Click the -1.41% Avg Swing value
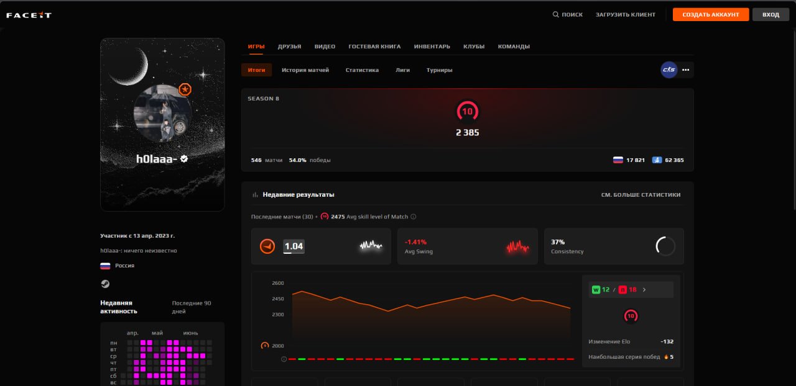The image size is (796, 386). coord(415,242)
